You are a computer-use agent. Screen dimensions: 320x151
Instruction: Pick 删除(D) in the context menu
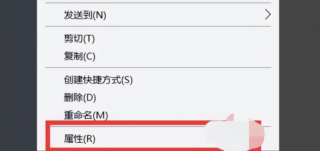(x=157, y=98)
